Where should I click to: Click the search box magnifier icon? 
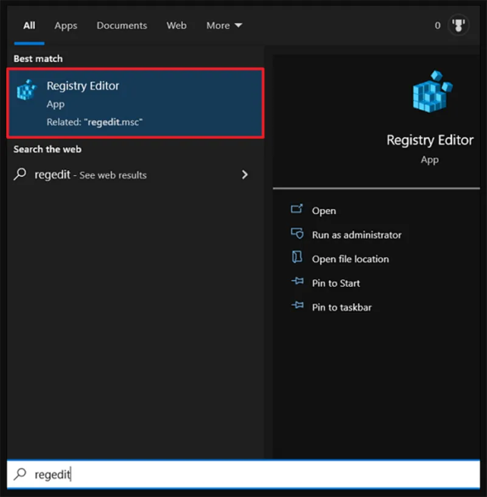pos(20,474)
